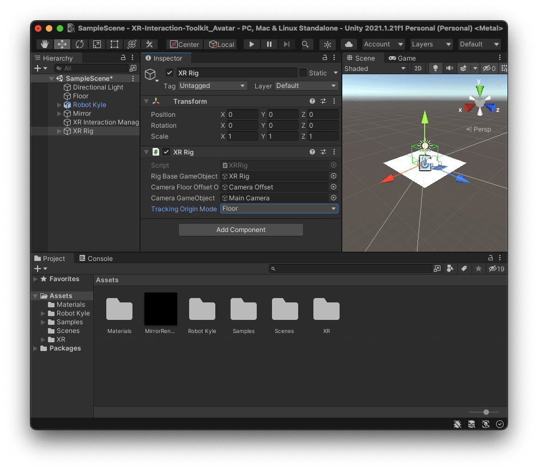538x470 pixels.
Task: Pick object for Camera GameObject field
Action: (x=333, y=198)
